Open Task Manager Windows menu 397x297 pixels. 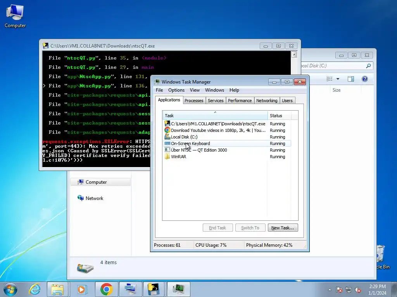pos(214,90)
